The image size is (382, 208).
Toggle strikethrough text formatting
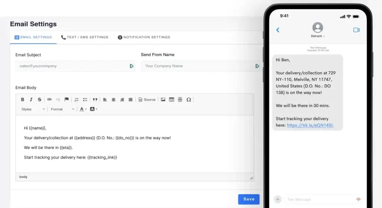tap(40, 100)
